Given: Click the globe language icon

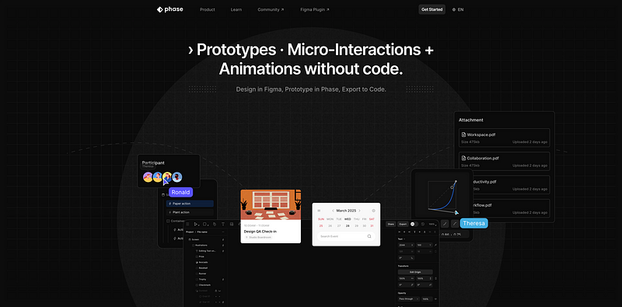Looking at the screenshot, I should click(x=454, y=9).
